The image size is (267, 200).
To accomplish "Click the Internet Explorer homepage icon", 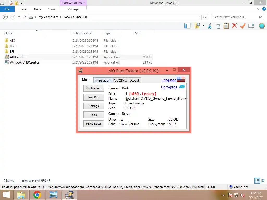I will coord(182,86).
